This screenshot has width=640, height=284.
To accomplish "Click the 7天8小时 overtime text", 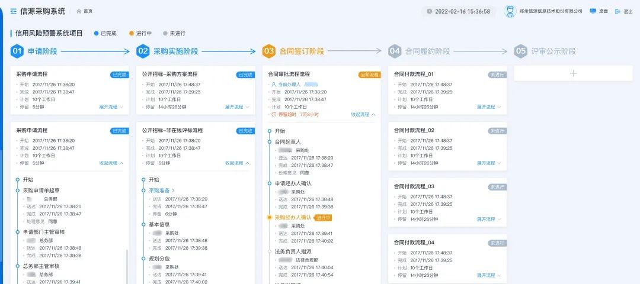I will [x=309, y=115].
